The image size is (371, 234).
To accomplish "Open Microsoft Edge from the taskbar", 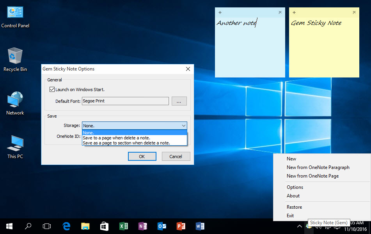I will pos(66,226).
